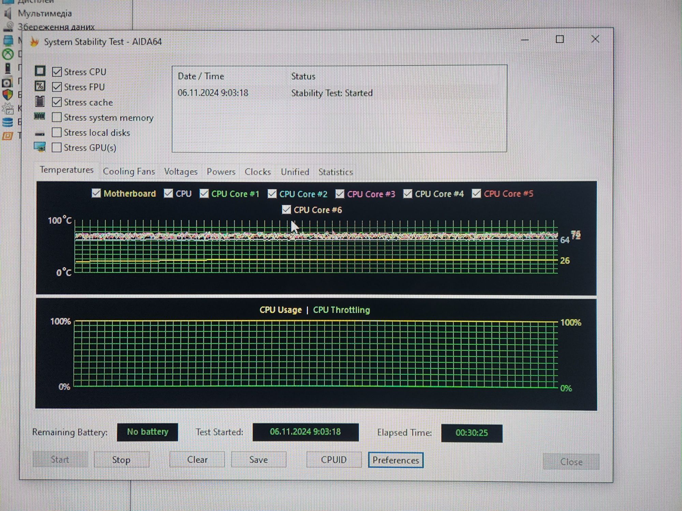Enable Stress system memory checkbox
682x511 pixels.
click(x=57, y=117)
